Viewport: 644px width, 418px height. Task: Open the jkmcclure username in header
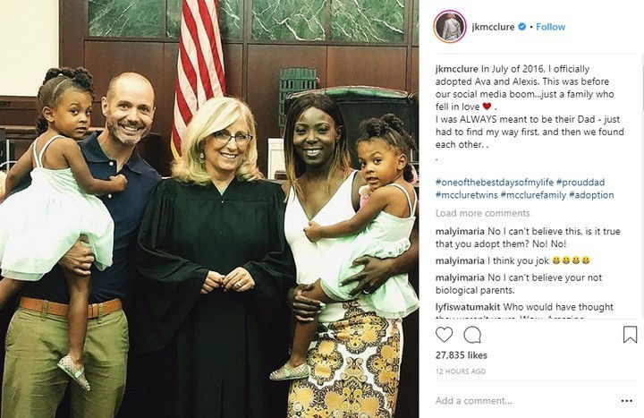(493, 27)
